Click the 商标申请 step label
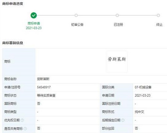Image resolution: width=167 pixels, height=133 pixels. click(x=34, y=23)
